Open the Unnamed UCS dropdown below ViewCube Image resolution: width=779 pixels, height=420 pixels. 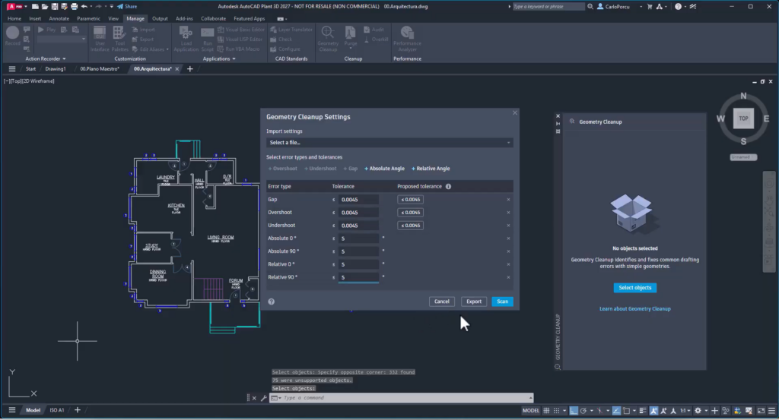pyautogui.click(x=743, y=157)
